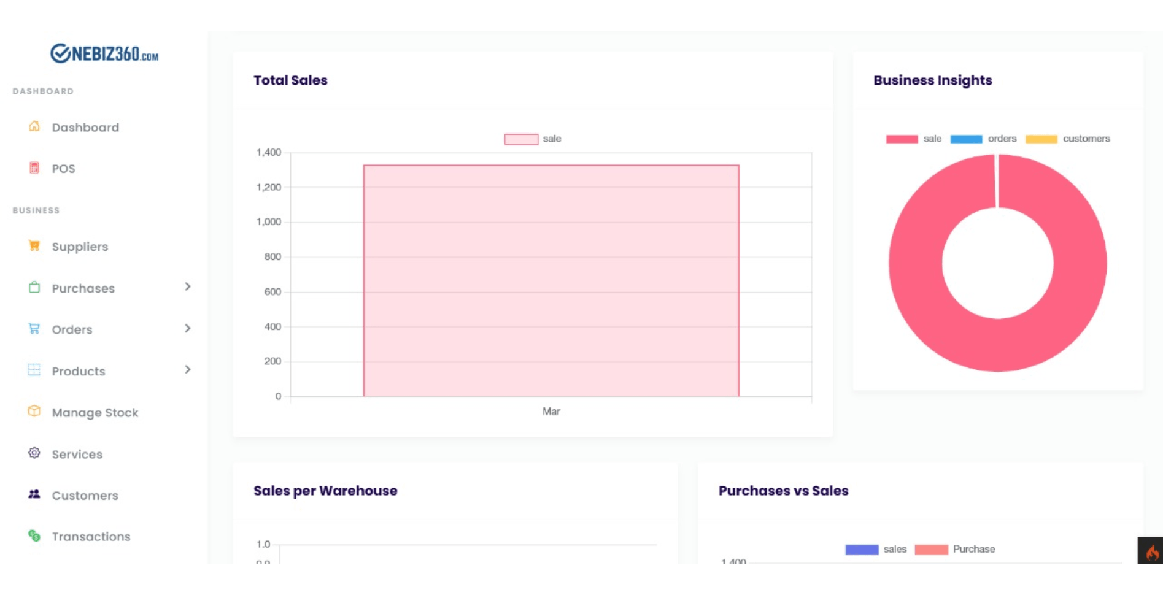The width and height of the screenshot is (1163, 595).
Task: Click the Purchase legend color swatch
Action: coord(931,550)
